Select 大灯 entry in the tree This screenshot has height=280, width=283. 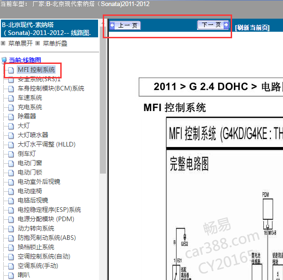tap(24, 126)
